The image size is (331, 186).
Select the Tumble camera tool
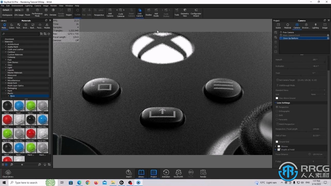pos(77,12)
